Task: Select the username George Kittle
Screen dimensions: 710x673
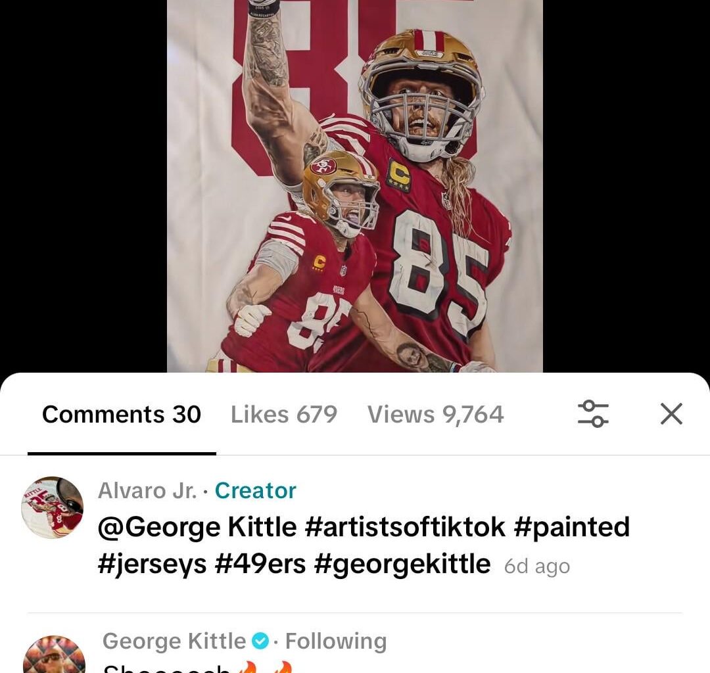Action: [x=173, y=641]
